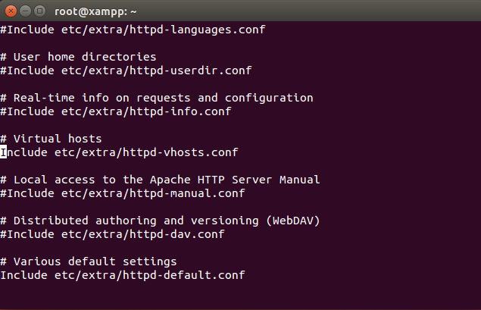This screenshot has width=481, height=310.
Task: Click the '# Various default settings' comment
Action: click(89, 261)
